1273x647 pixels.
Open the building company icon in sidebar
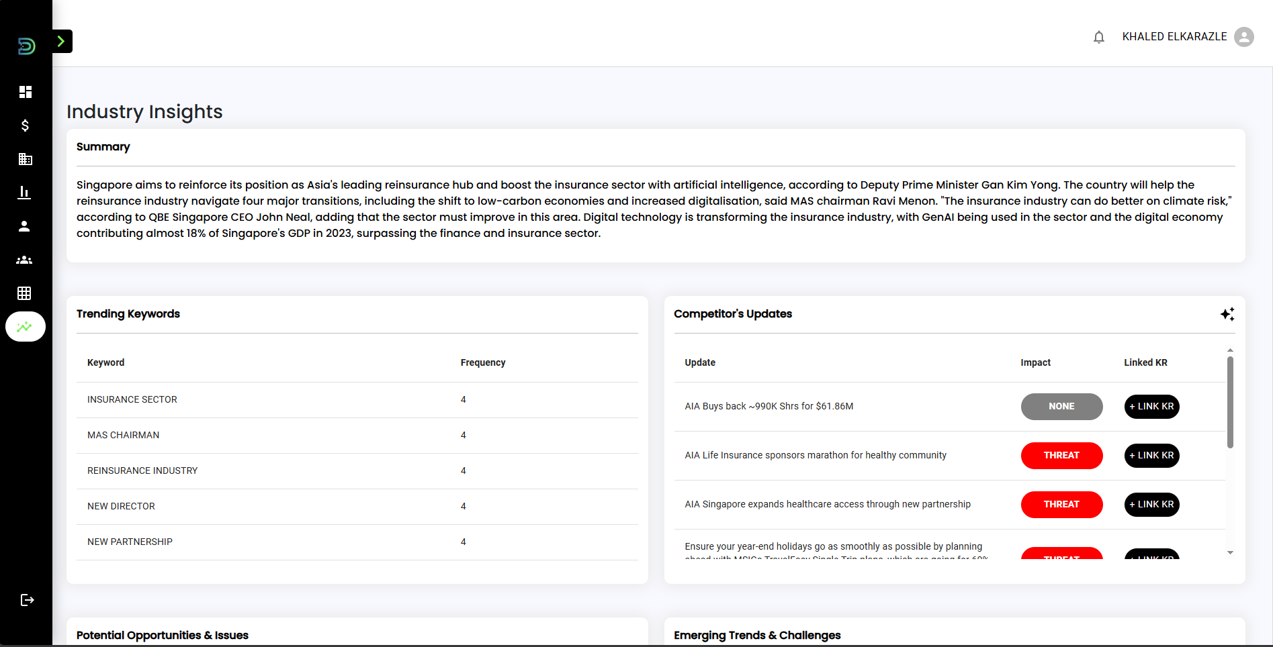26,159
